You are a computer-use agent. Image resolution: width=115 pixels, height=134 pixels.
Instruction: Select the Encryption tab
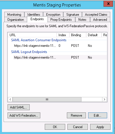[53, 15]
